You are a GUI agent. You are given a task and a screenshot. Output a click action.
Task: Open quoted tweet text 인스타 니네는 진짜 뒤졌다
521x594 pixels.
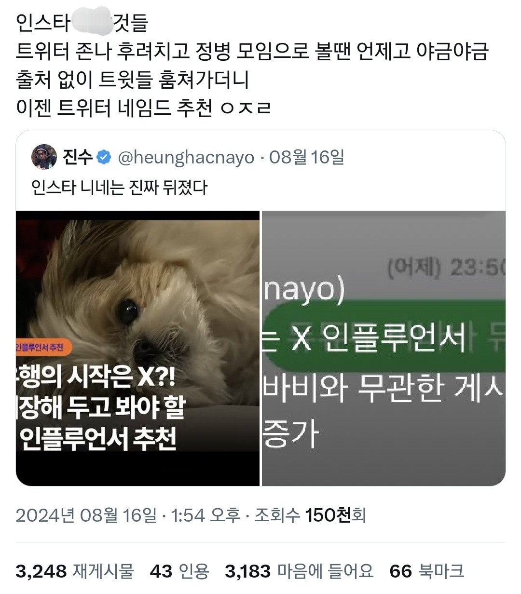(x=119, y=187)
